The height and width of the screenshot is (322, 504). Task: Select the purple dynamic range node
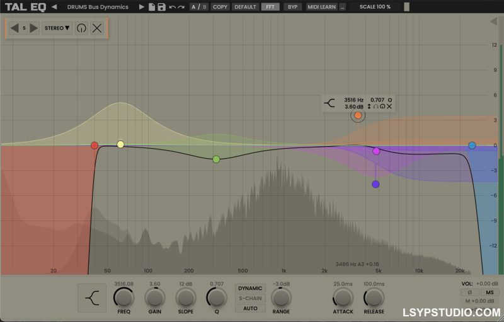coord(375,185)
